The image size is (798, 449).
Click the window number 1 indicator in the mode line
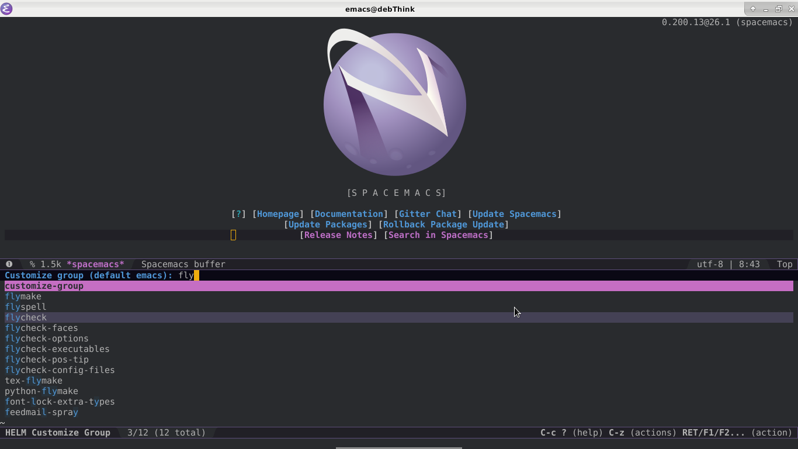[9, 264]
